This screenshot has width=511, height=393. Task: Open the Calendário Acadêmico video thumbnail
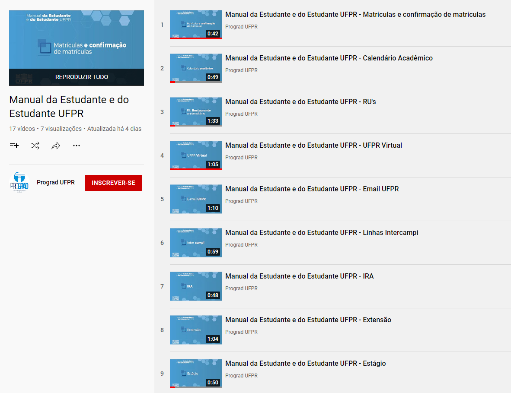click(x=195, y=68)
